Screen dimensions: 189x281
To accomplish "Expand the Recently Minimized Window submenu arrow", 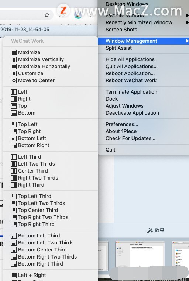I will pyautogui.click(x=187, y=22).
